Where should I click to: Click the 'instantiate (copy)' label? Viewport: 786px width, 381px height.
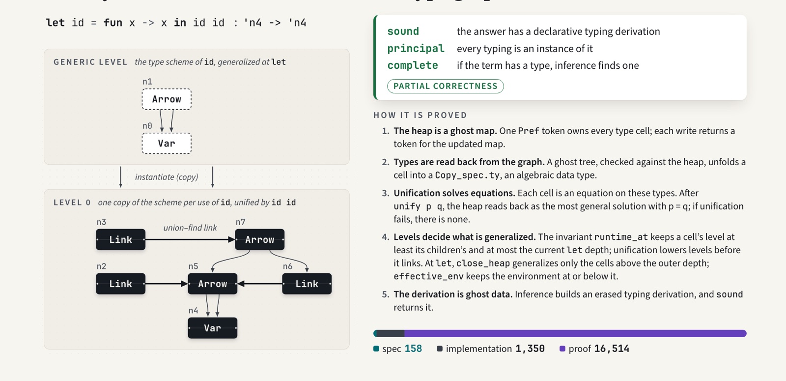(x=167, y=177)
